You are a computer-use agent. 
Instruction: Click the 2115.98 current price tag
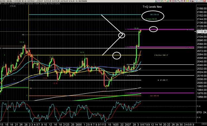pyautogui.click(x=202, y=32)
